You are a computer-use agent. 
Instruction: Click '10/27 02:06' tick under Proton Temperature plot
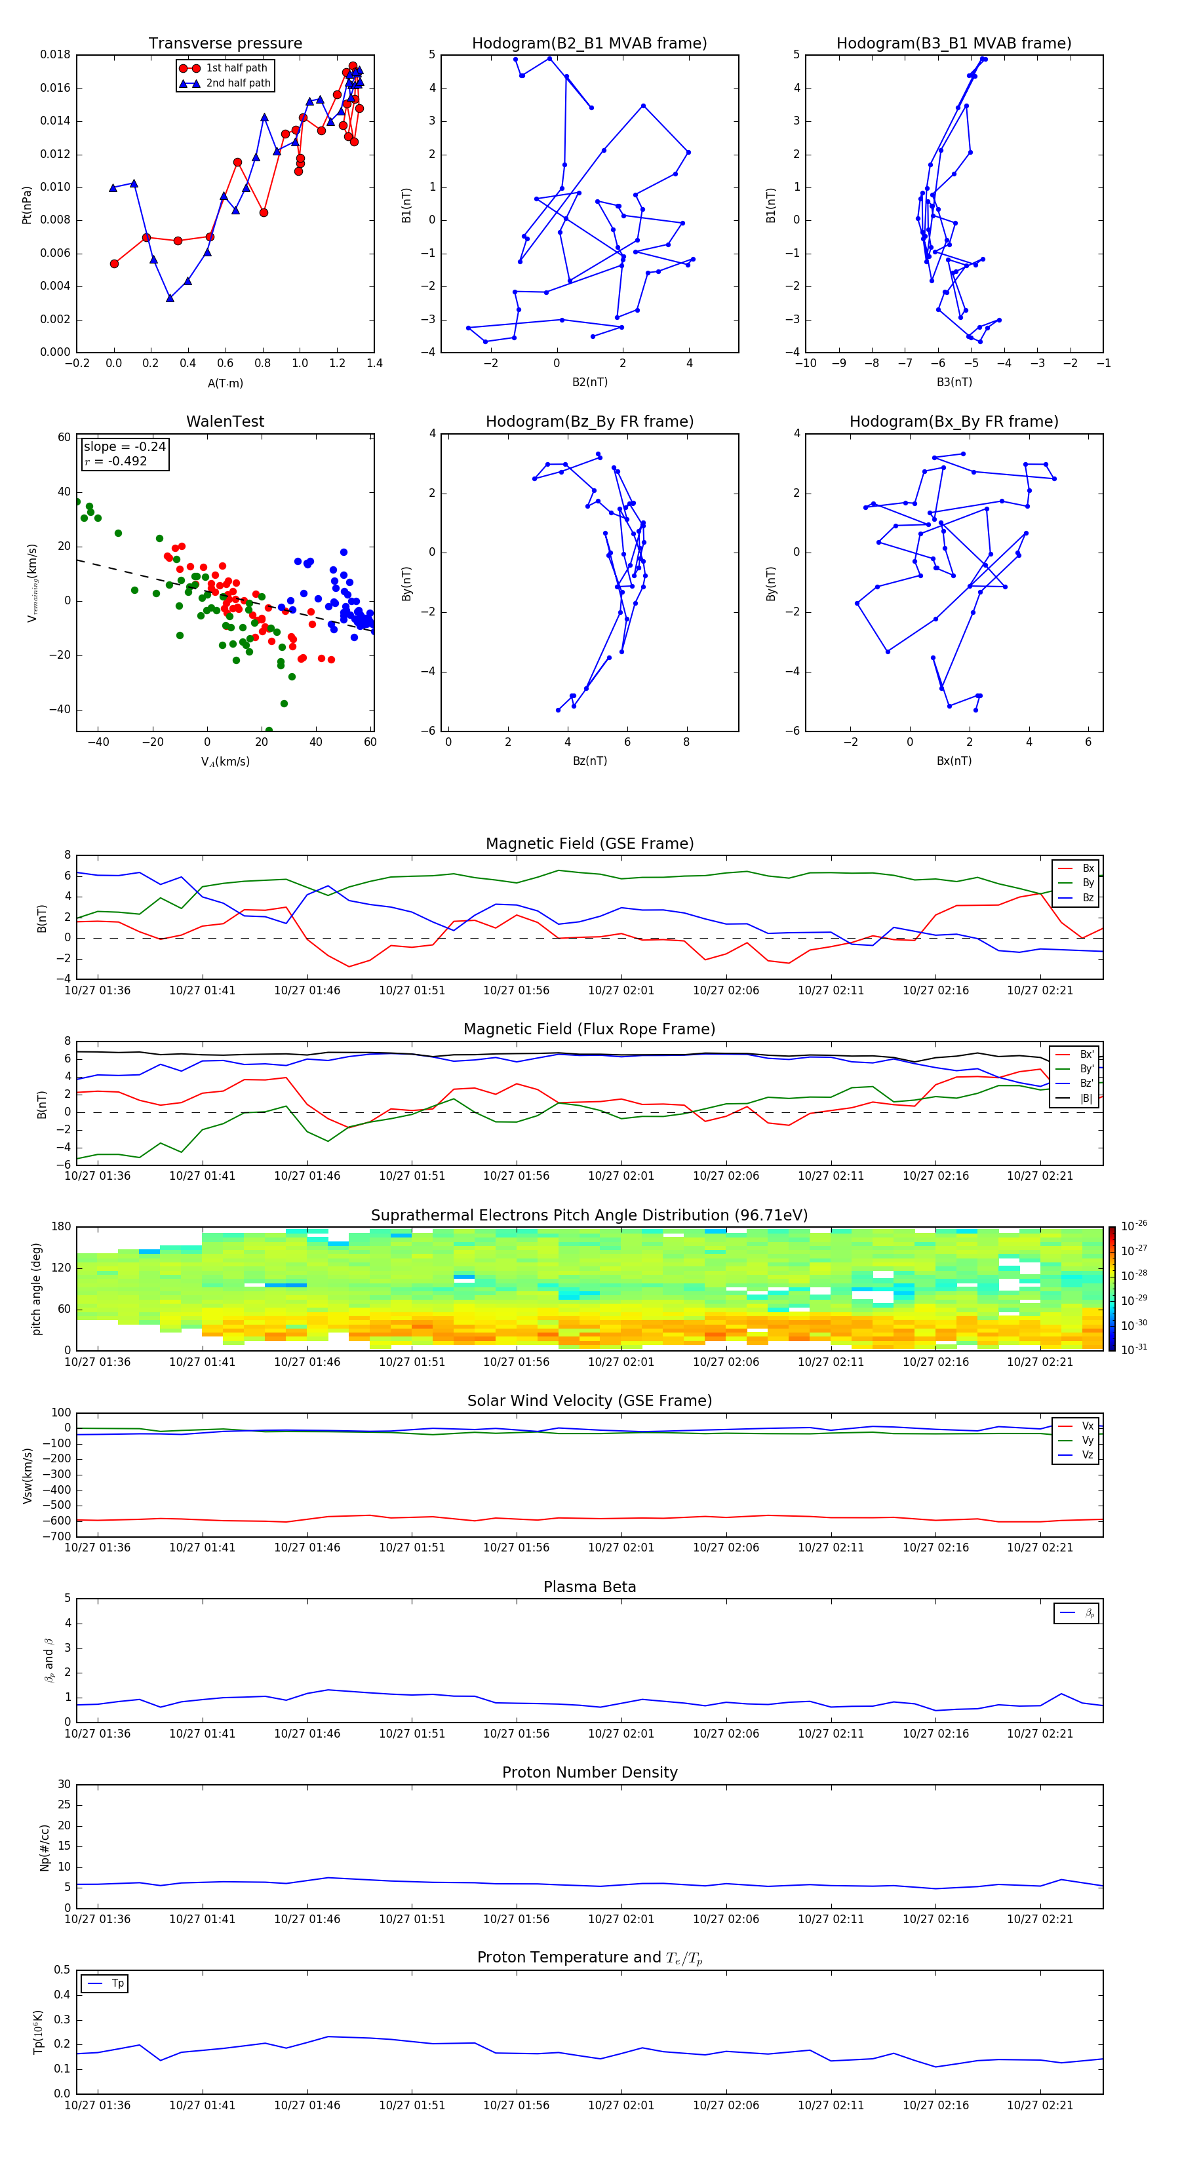pos(726,2105)
